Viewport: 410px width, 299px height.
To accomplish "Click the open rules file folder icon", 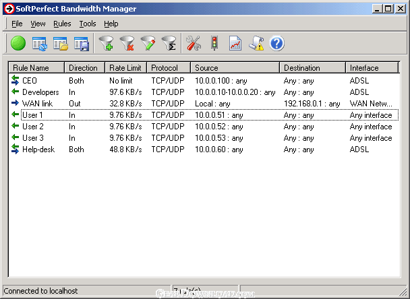I will tap(61, 43).
